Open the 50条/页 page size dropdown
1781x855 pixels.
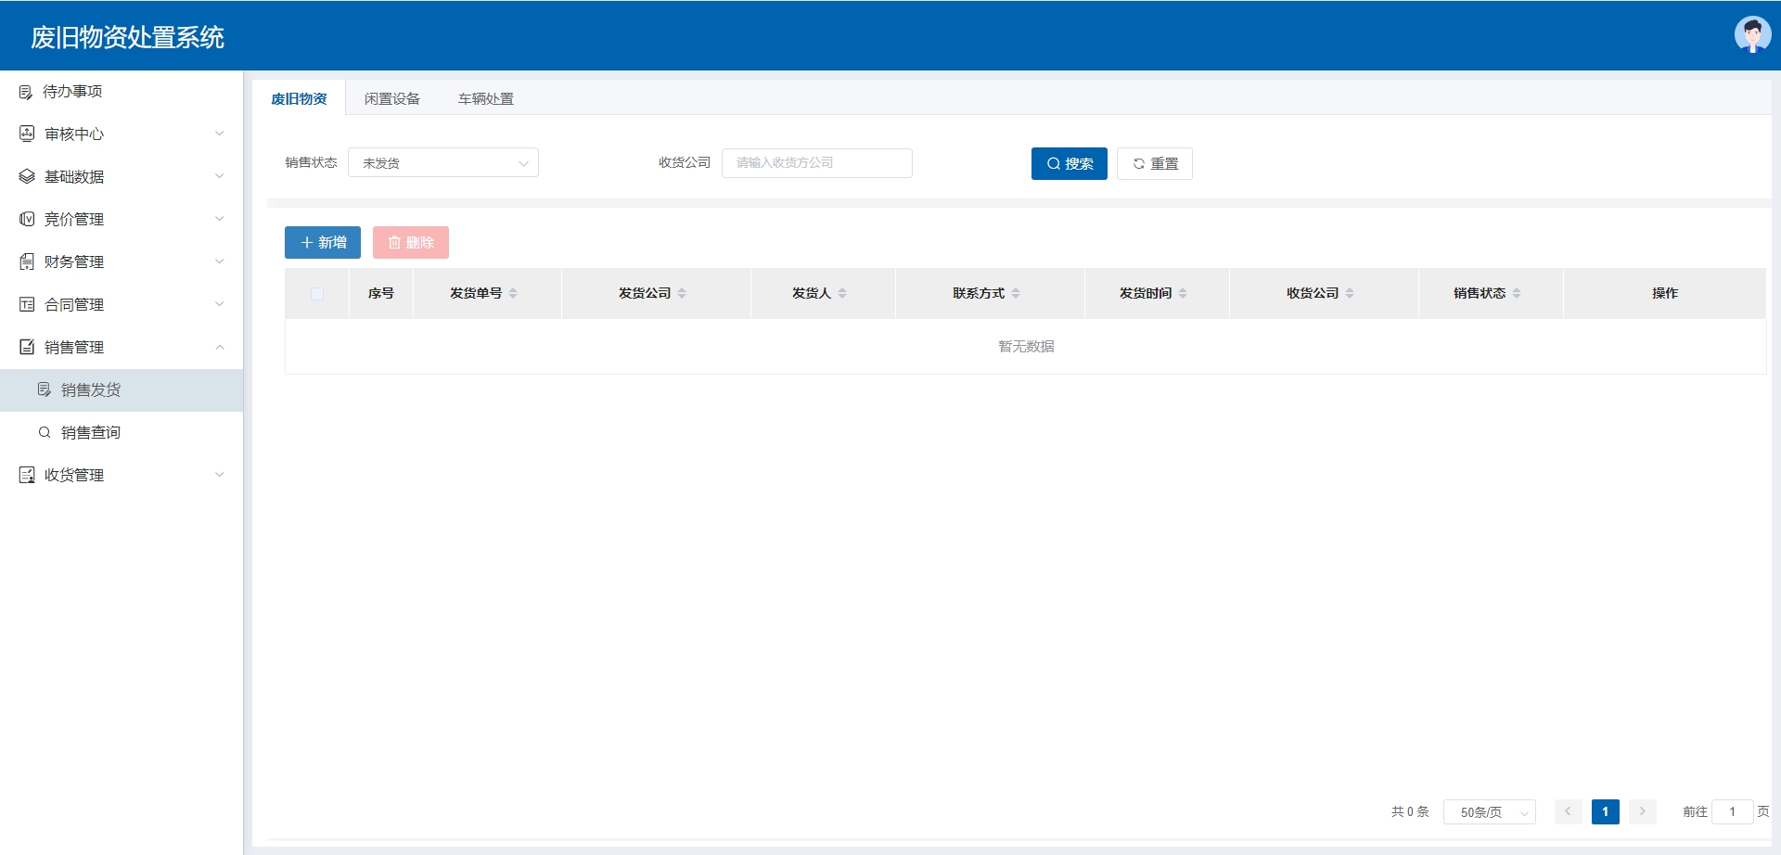click(1489, 812)
